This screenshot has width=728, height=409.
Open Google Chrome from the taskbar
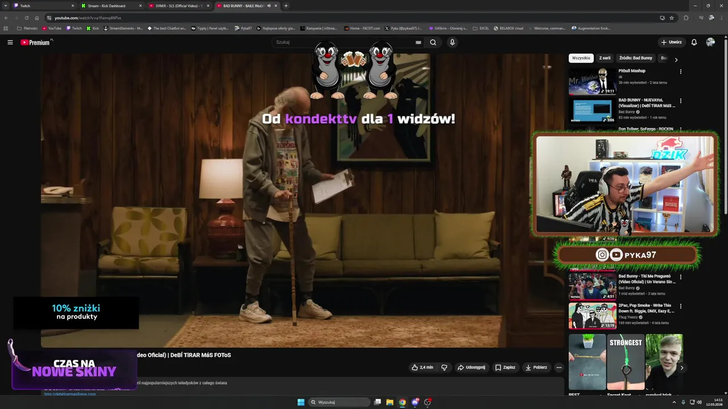[402, 402]
